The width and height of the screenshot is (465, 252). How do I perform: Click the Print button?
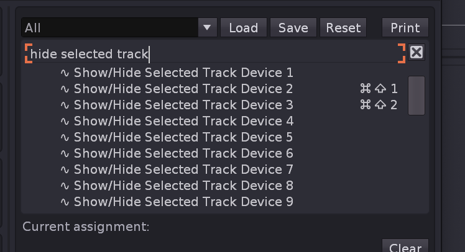(405, 28)
